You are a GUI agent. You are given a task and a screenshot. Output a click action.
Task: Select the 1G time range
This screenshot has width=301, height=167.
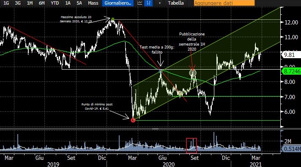coord(6,3)
